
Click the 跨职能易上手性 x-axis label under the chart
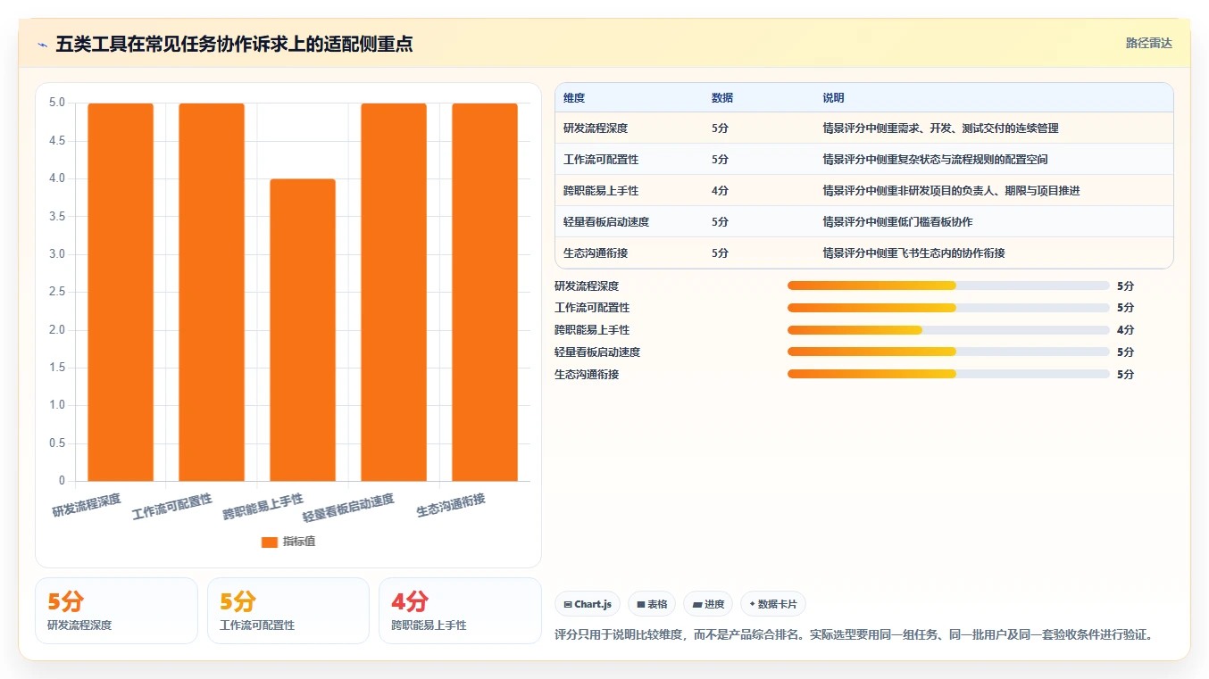click(x=263, y=507)
